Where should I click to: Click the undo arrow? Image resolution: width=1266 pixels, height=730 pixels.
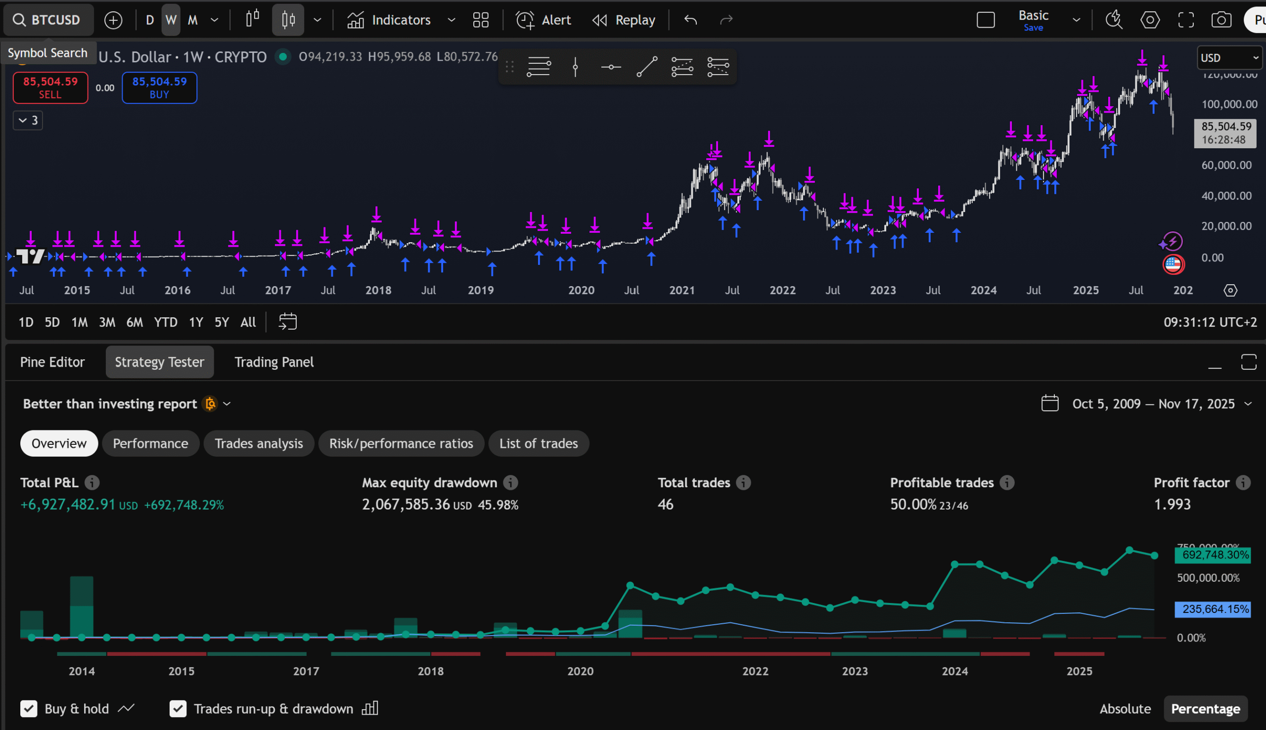[x=690, y=20]
